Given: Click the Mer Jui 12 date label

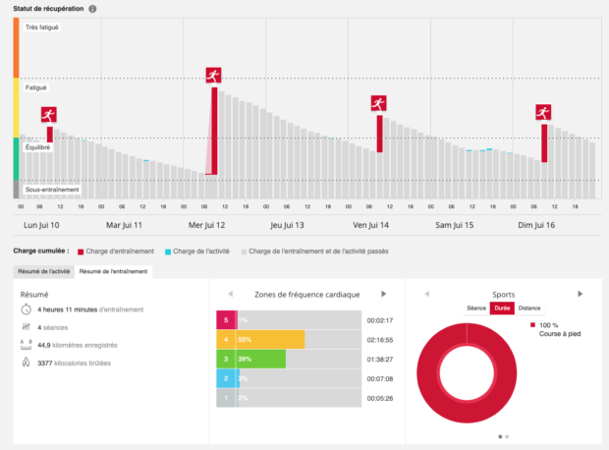Looking at the screenshot, I should (x=206, y=225).
